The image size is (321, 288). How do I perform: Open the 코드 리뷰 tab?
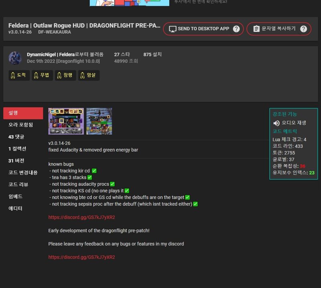point(23,185)
